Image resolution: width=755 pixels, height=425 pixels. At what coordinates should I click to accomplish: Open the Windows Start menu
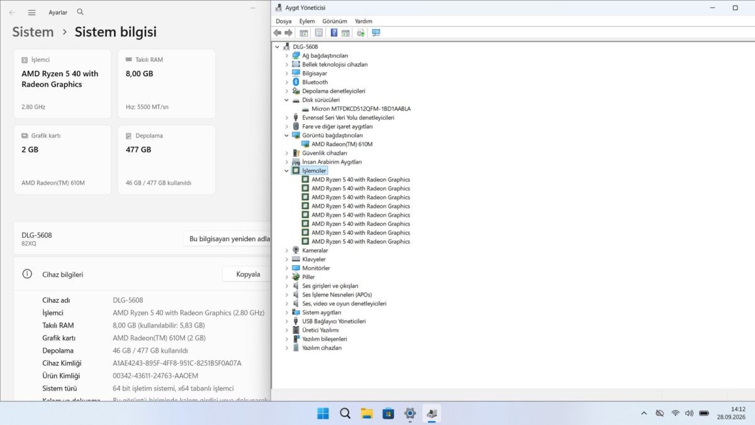coord(323,413)
